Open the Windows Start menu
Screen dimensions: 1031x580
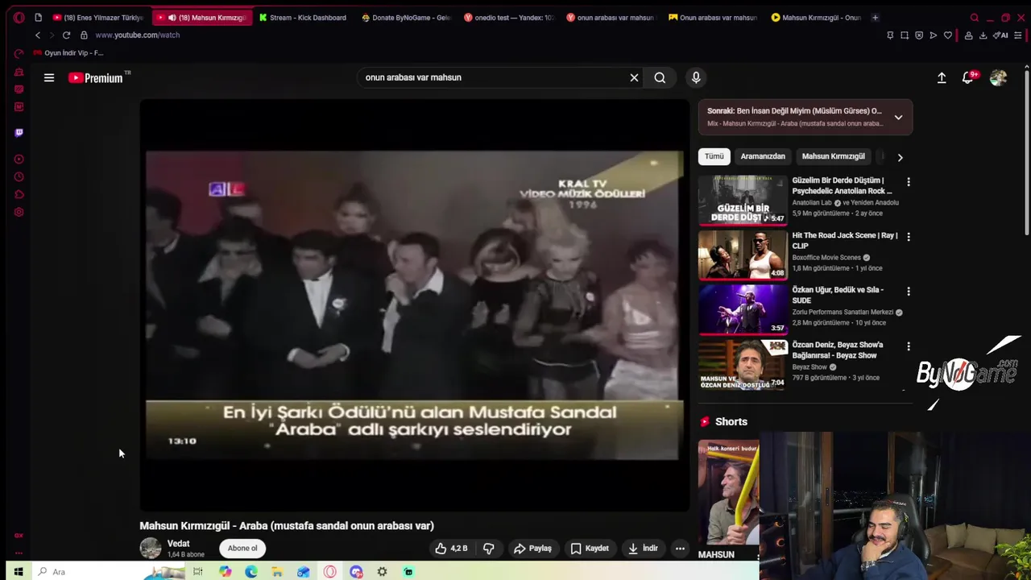(18, 571)
